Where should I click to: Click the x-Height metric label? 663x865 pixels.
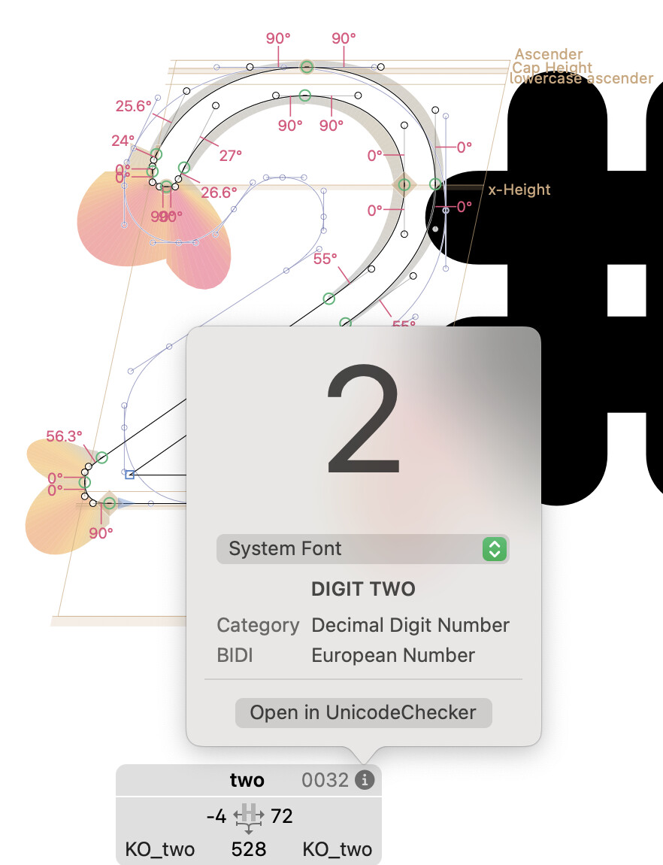pos(519,190)
